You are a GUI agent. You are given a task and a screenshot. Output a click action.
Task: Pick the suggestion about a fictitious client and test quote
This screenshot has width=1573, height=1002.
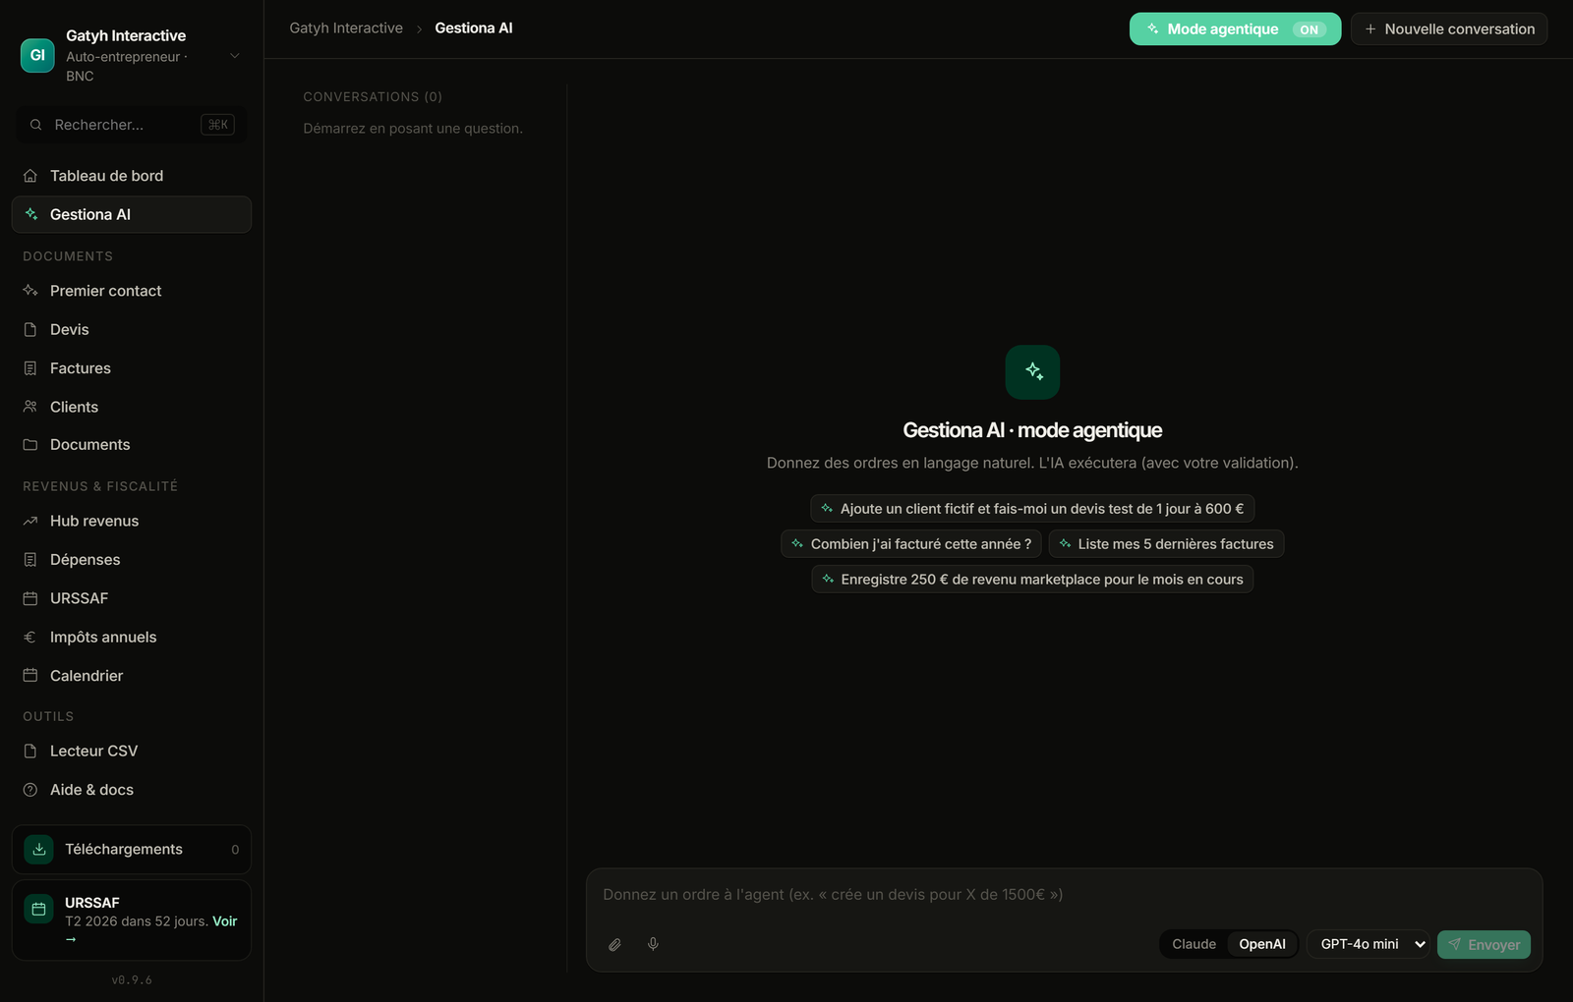click(x=1032, y=509)
